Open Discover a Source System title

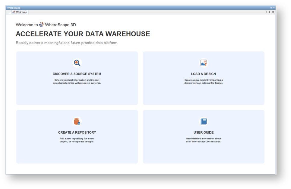[77, 74]
